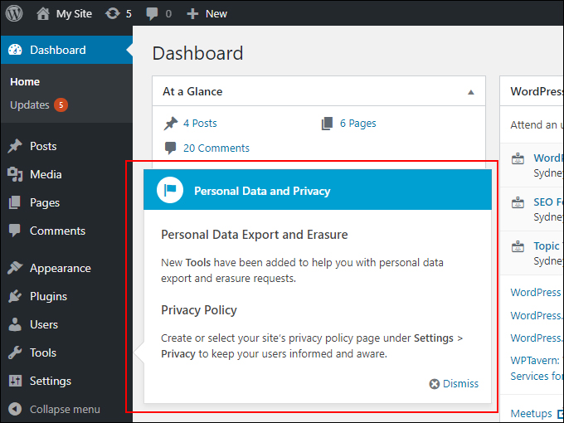Open the Users menu
This screenshot has height=423, width=564.
point(43,324)
